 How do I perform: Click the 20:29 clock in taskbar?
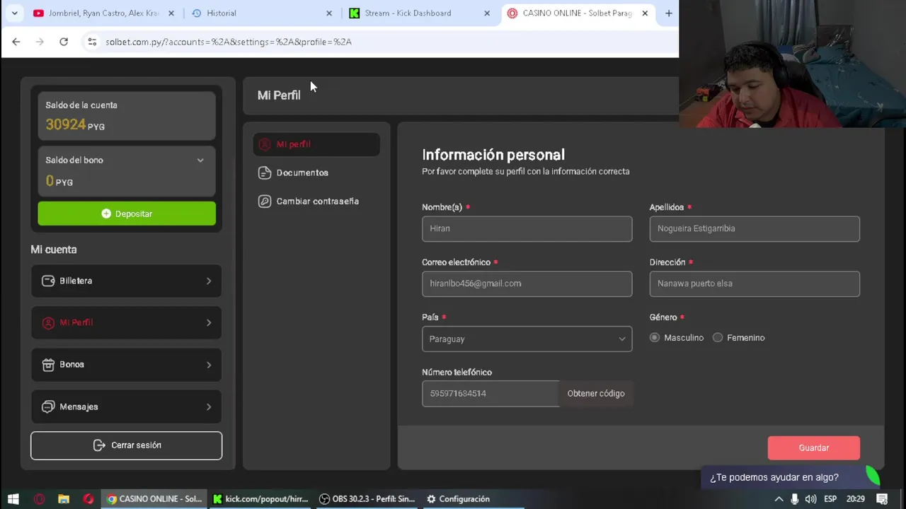856,499
